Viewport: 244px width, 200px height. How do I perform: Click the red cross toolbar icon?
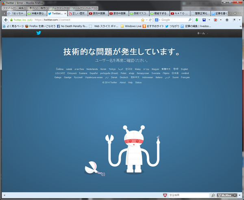tap(216, 20)
